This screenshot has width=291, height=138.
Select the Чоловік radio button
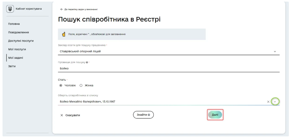tap(61, 85)
